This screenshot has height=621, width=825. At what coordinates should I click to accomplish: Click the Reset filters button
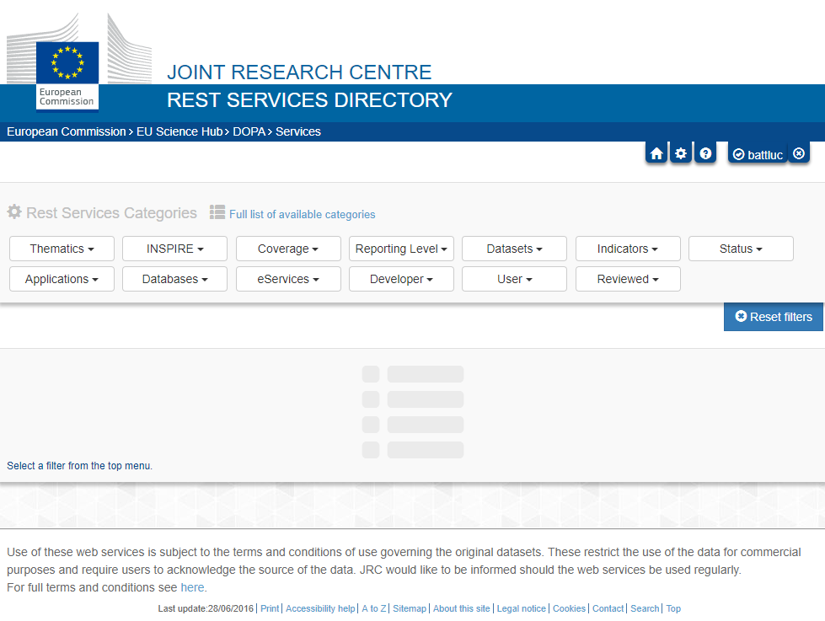(774, 317)
